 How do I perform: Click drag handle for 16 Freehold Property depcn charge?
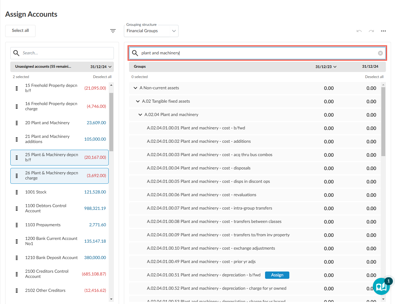[17, 106]
